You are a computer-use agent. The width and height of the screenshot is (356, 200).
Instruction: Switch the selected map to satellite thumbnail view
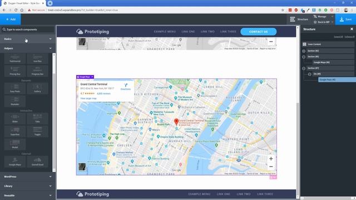82,167
